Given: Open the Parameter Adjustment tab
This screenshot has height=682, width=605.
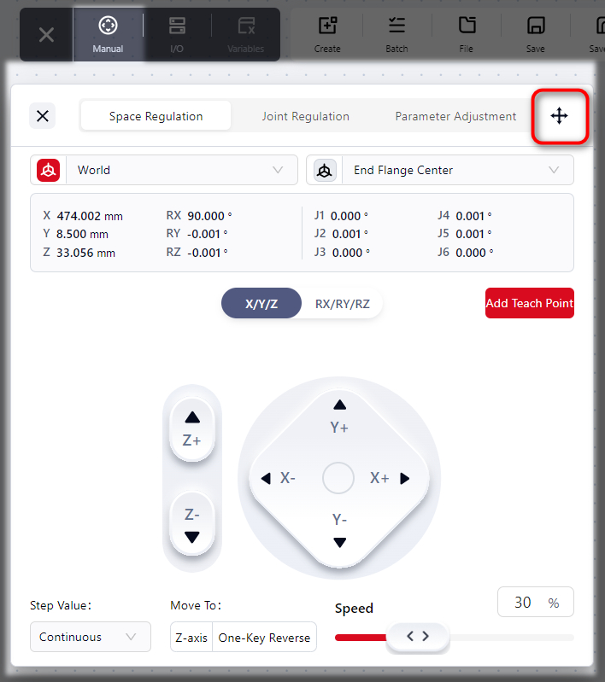Looking at the screenshot, I should click(455, 116).
